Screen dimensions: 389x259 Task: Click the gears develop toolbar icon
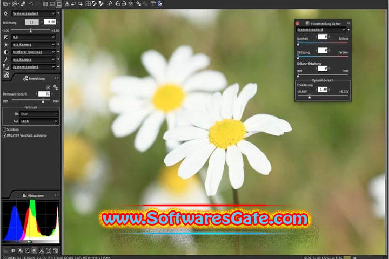pos(139,4)
